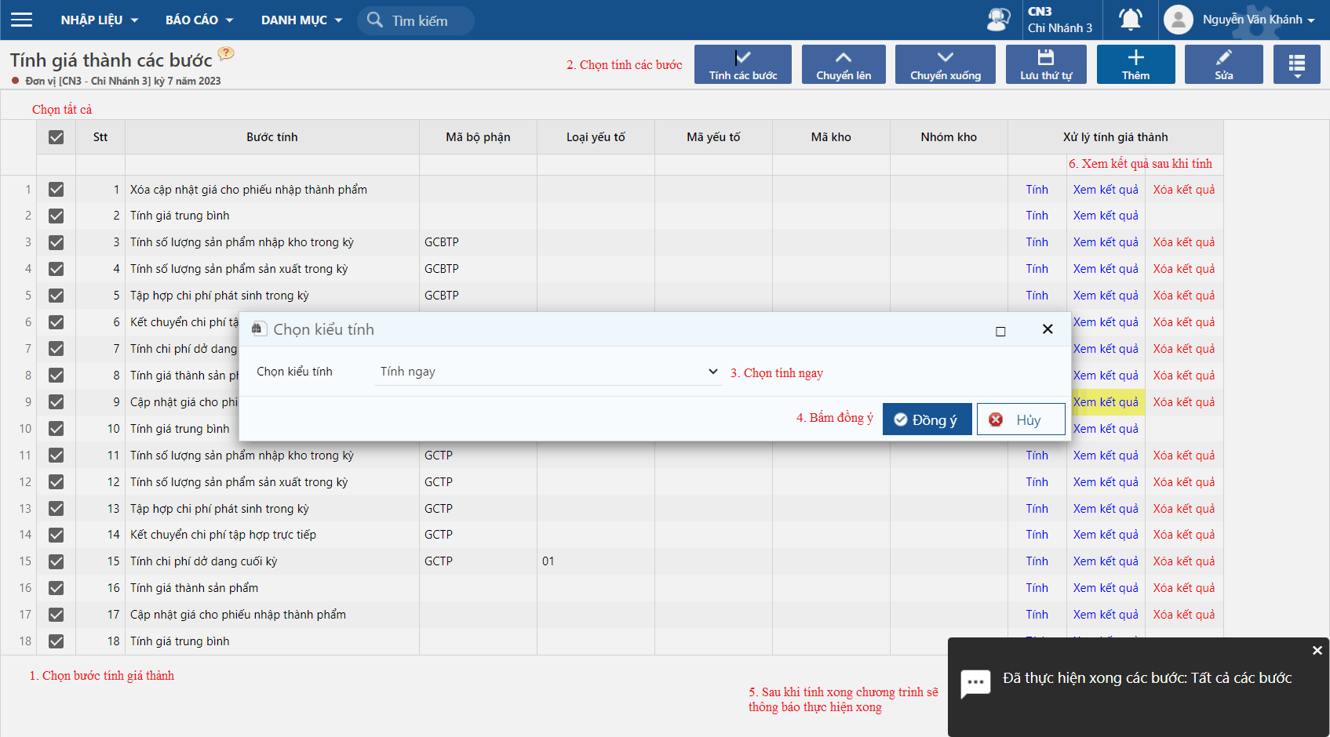1330x737 pixels.
Task: Open the hamburger navigation menu
Action: coord(22,20)
